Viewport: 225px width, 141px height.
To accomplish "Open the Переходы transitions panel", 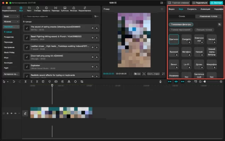I will tap(56, 9).
